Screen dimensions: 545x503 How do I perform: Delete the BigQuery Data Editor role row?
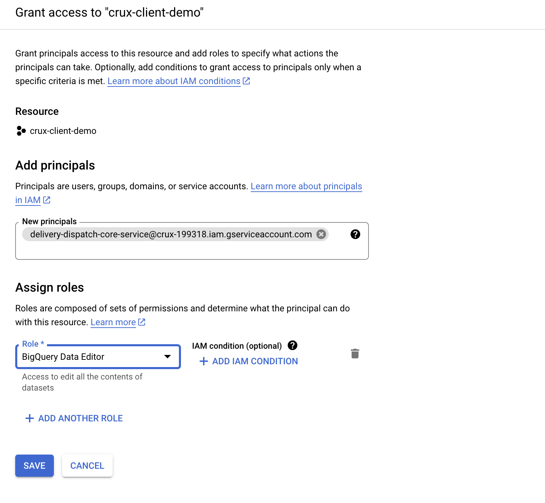click(355, 354)
